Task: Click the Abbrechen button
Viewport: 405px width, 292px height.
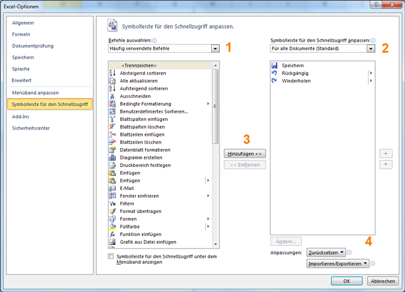Action: (383, 281)
